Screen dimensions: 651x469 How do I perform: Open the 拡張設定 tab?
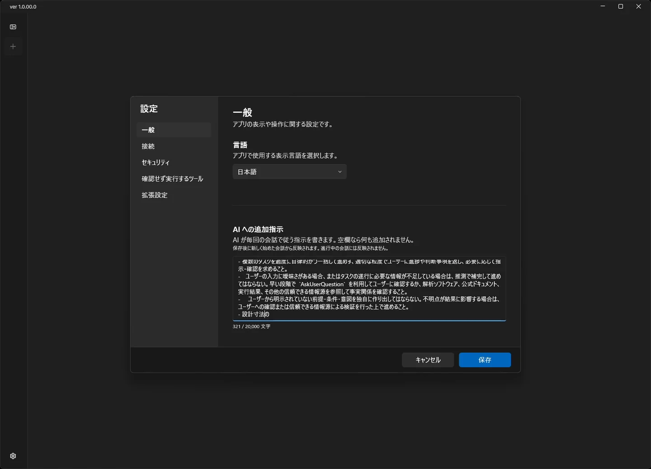174,195
